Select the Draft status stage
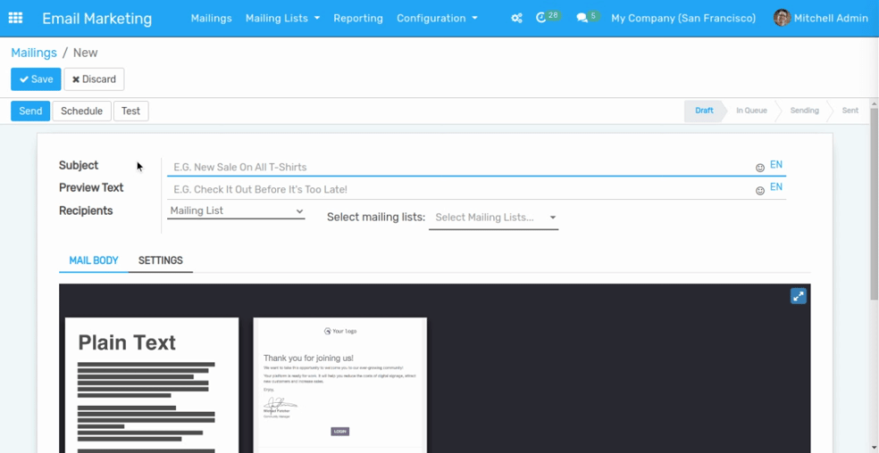 click(x=704, y=111)
